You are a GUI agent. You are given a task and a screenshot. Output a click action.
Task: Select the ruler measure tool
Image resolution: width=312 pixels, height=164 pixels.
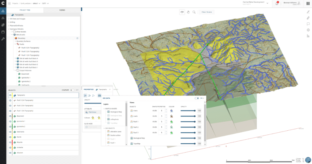click(x=308, y=18)
